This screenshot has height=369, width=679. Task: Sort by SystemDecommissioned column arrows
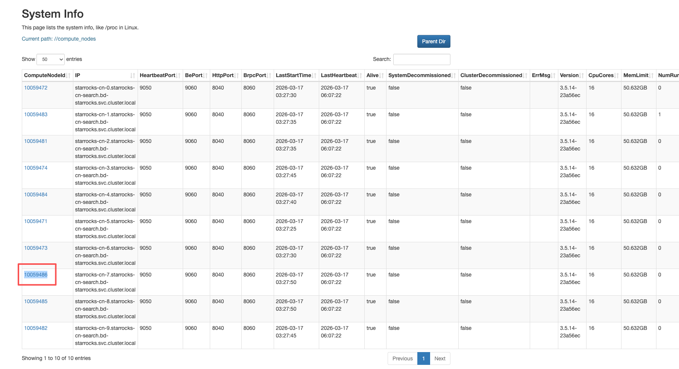coord(454,76)
